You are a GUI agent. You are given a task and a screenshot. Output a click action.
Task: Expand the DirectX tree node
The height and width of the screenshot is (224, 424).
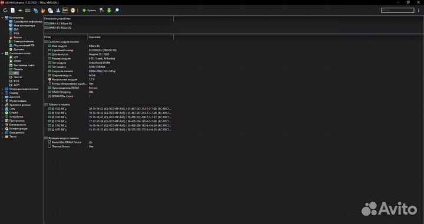[3, 113]
